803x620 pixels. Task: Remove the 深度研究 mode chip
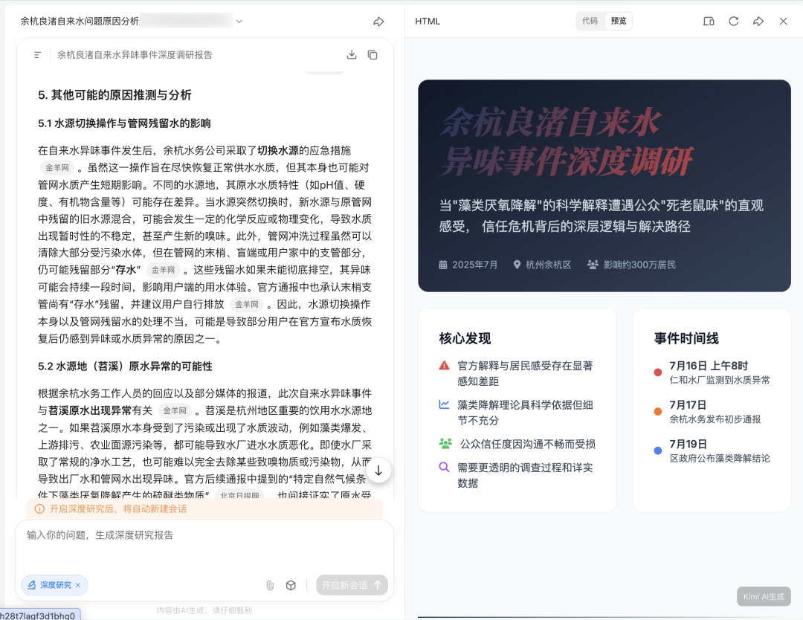click(x=78, y=585)
